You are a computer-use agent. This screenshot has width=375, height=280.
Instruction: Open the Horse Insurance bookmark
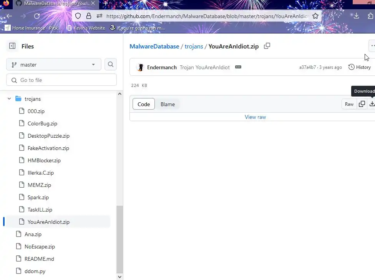[x=33, y=28]
